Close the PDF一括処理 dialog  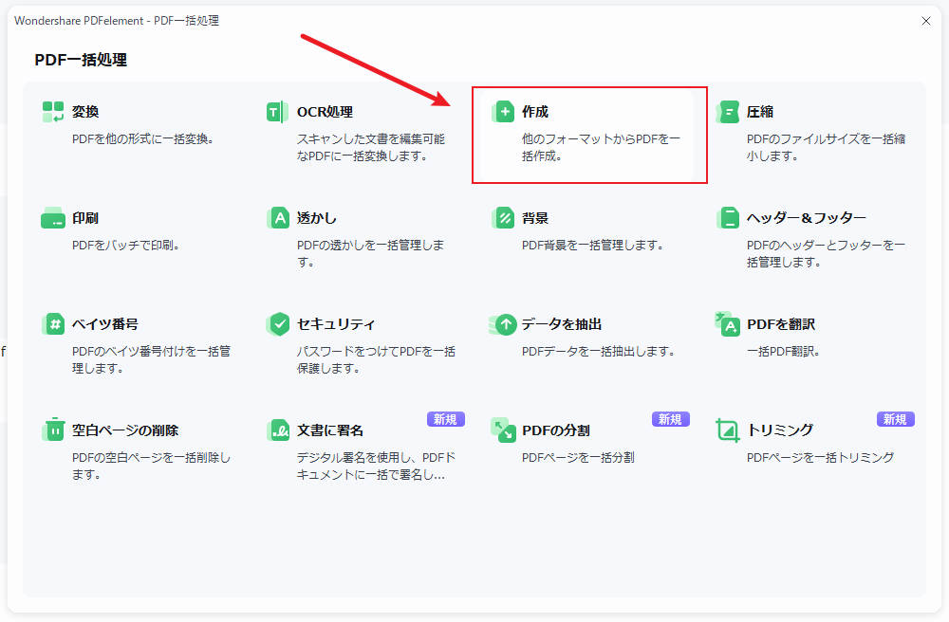[926, 21]
